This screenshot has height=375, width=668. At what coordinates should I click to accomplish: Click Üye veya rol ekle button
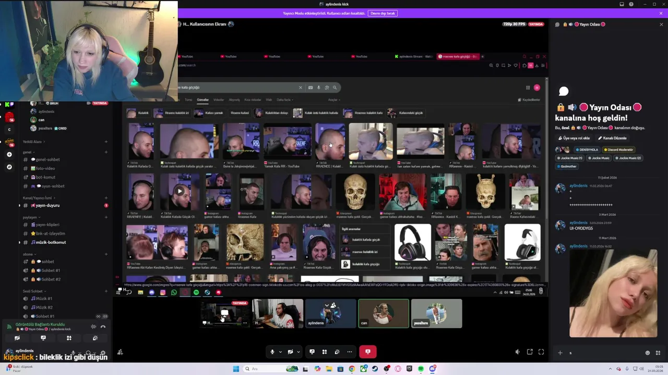coord(574,138)
